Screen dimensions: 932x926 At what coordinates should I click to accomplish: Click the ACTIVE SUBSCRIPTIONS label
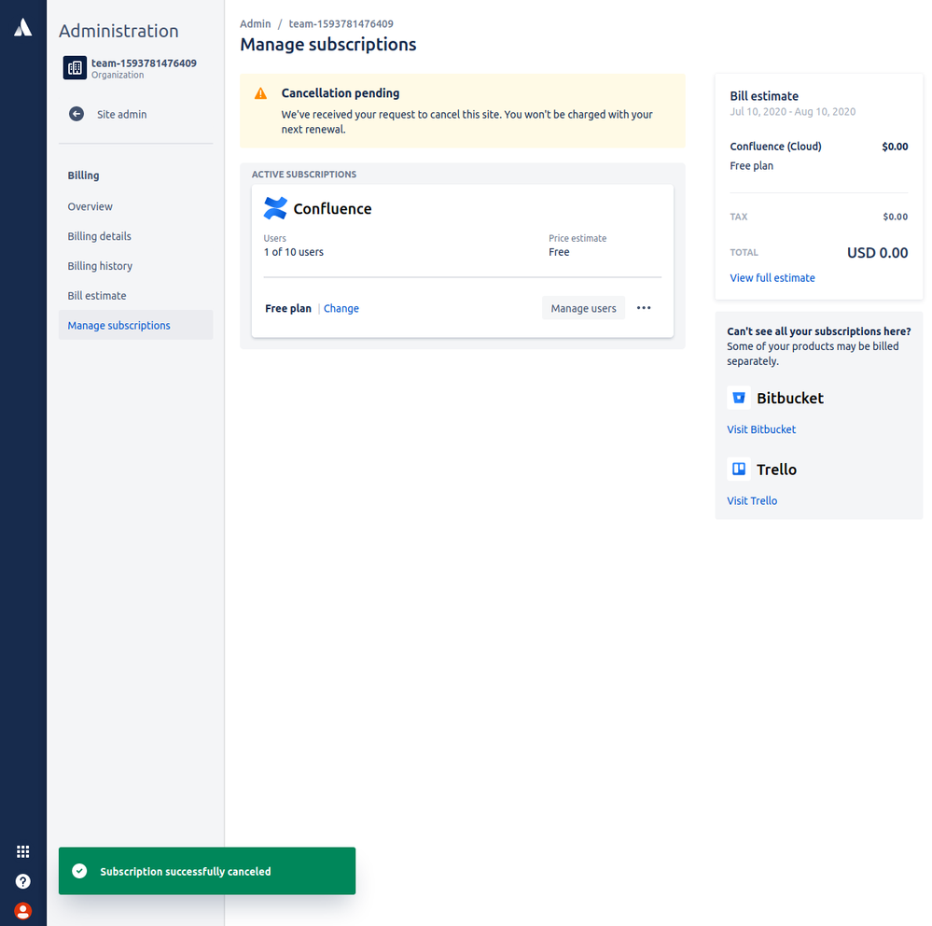pos(304,175)
